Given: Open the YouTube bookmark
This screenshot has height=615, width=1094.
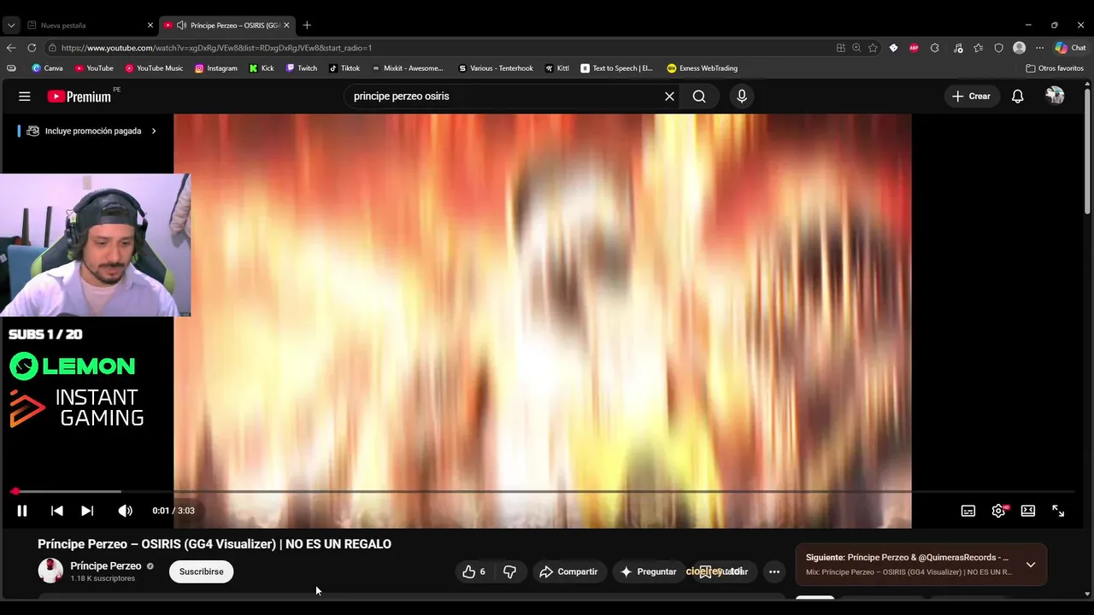Looking at the screenshot, I should [94, 68].
